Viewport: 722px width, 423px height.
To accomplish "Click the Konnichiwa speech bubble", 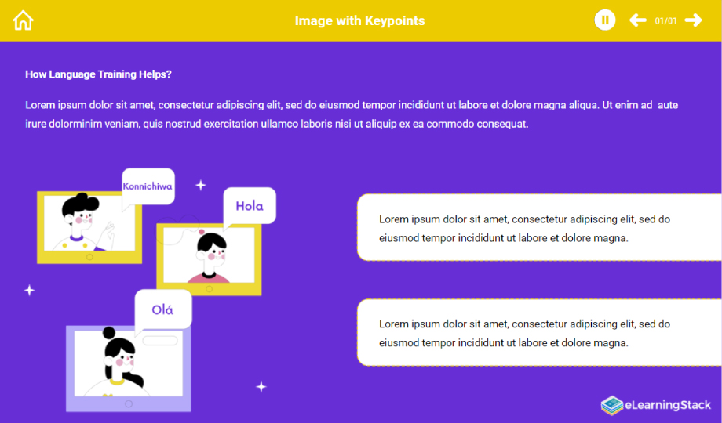I will 148,186.
